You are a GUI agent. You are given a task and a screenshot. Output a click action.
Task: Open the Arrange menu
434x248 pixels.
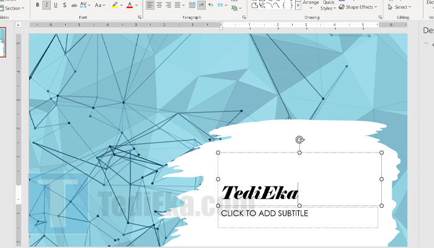[311, 4]
